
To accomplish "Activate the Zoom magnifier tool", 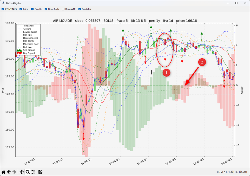I will click(x=27, y=172).
